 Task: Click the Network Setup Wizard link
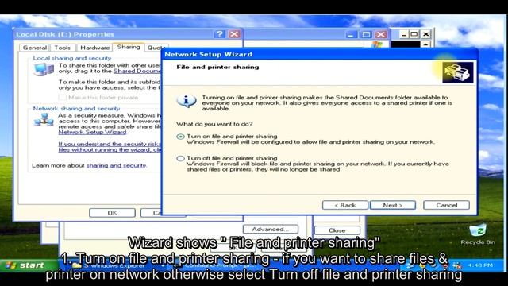click(92, 133)
